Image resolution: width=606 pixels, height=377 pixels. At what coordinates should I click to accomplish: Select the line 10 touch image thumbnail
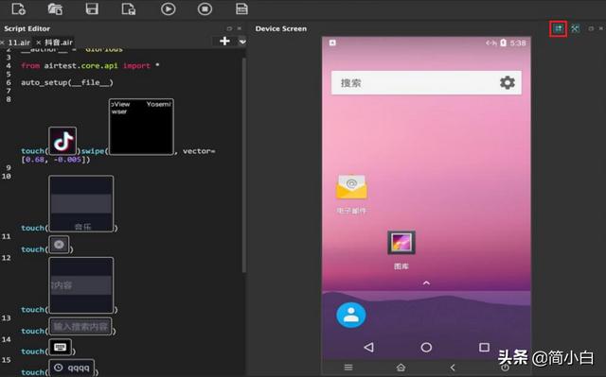81,203
